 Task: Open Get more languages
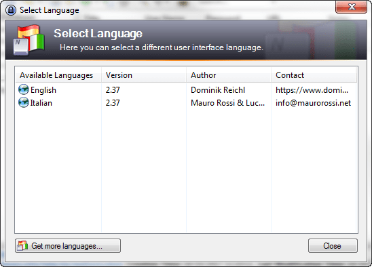point(68,246)
